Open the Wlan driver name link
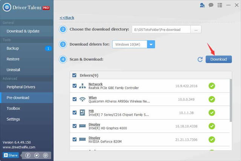 [x=93, y=98]
